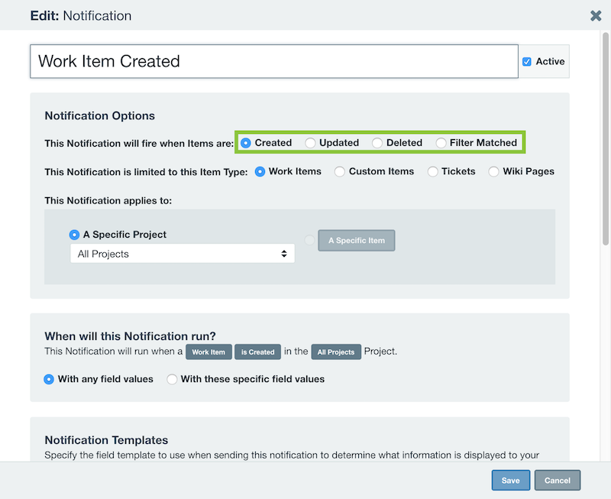Click the Work Item tag badge
Screen dimensions: 611x499
(209, 352)
